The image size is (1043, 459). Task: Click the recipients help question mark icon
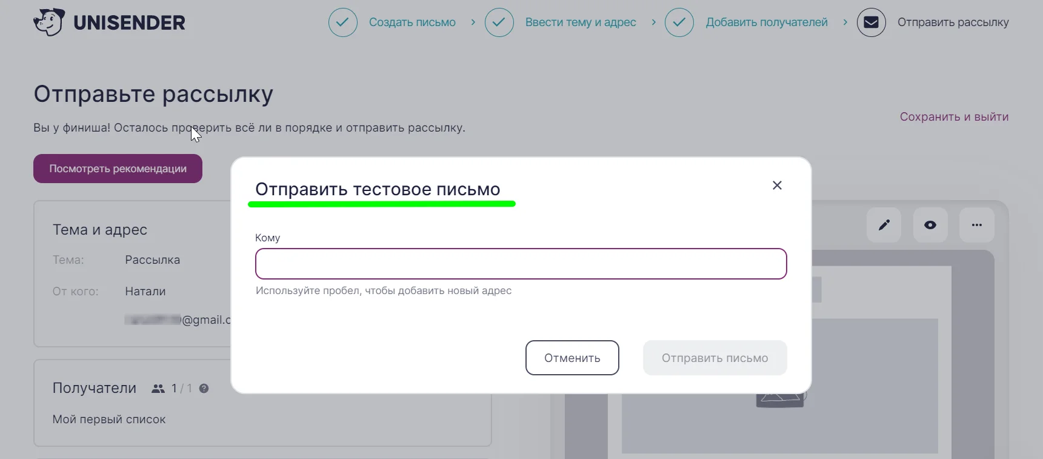[x=204, y=389]
